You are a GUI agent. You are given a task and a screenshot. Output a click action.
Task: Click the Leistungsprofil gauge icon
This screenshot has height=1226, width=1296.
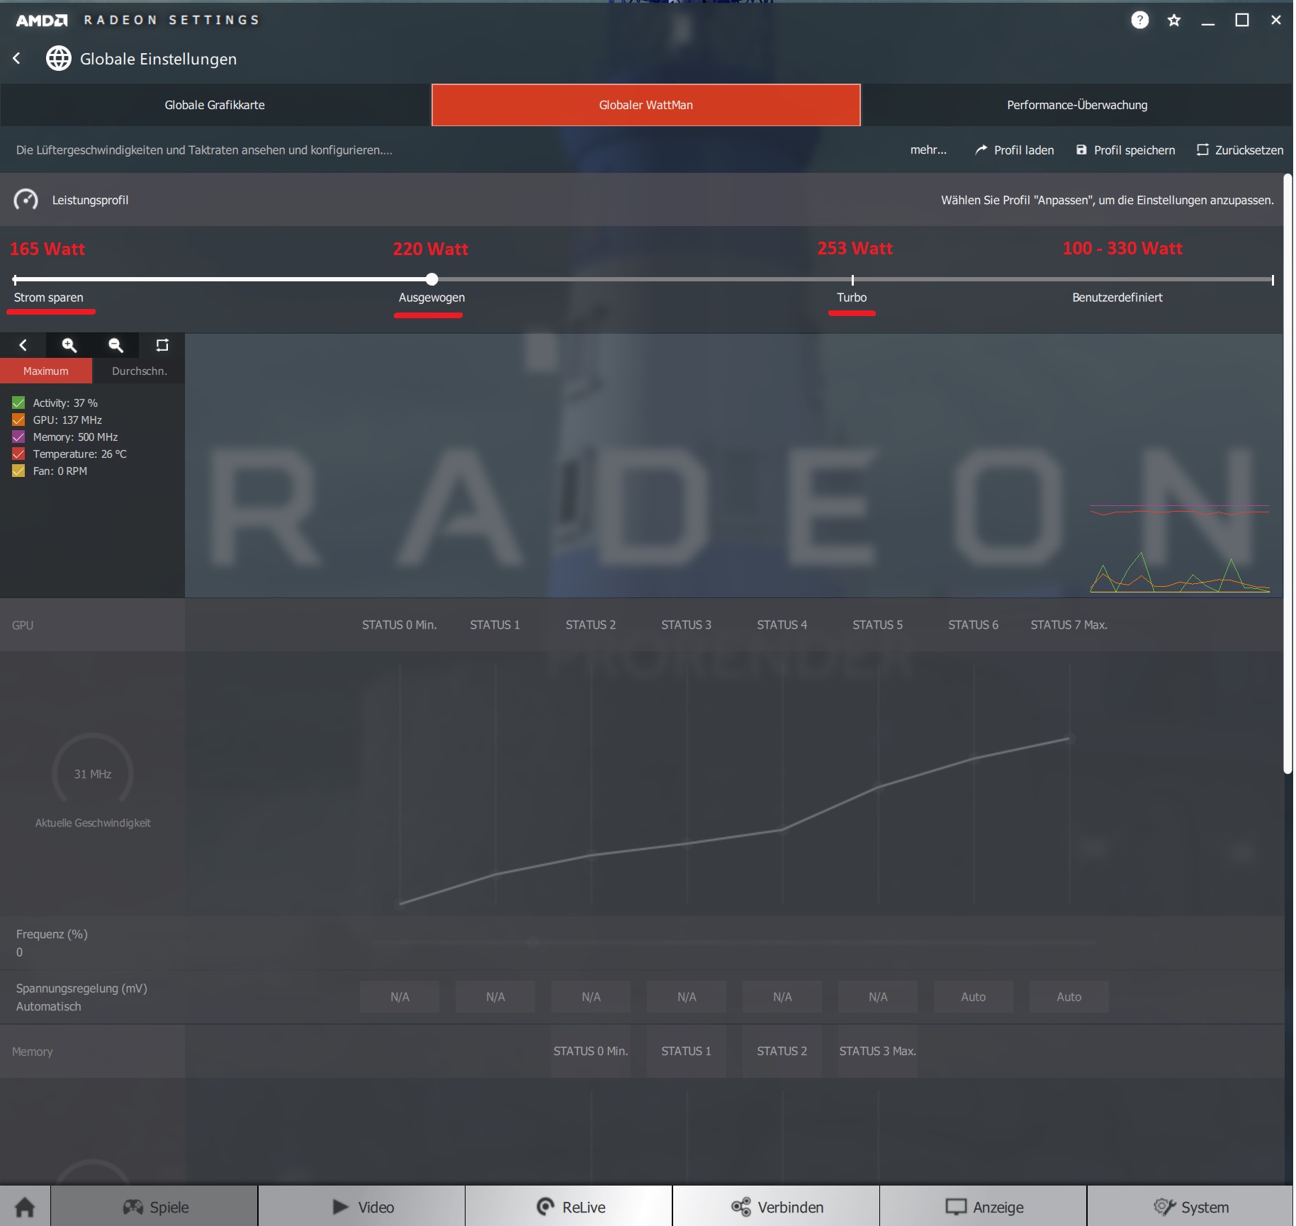[x=26, y=200]
